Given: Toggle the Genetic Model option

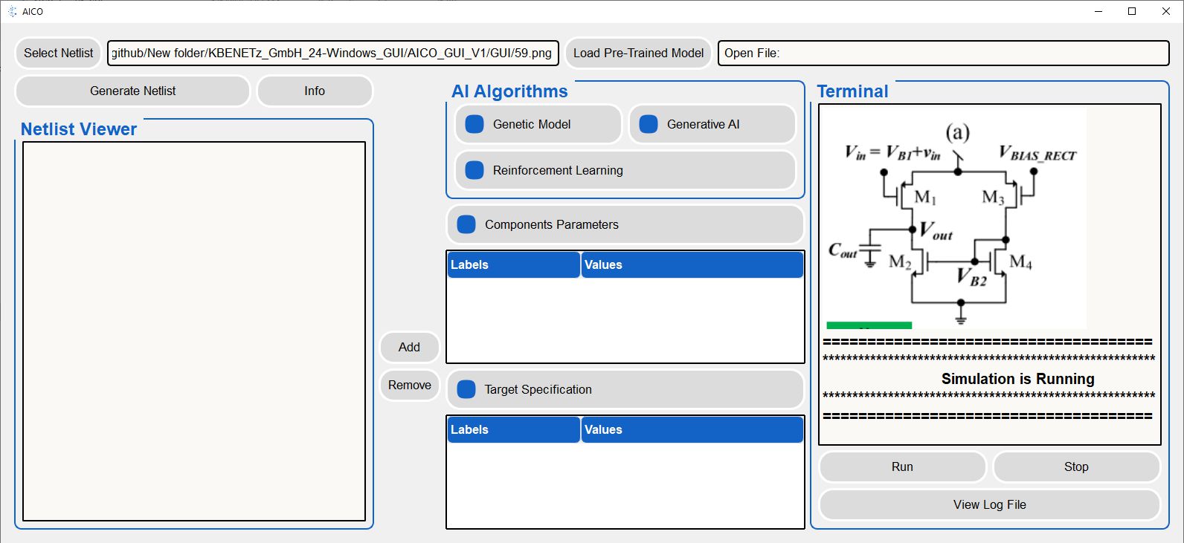Looking at the screenshot, I should pos(474,124).
